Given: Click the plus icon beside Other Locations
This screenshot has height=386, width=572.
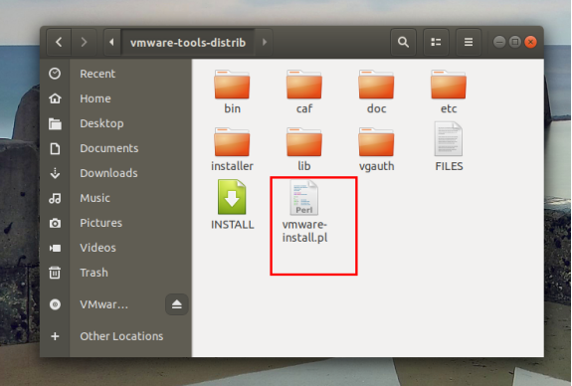Looking at the screenshot, I should tap(55, 336).
